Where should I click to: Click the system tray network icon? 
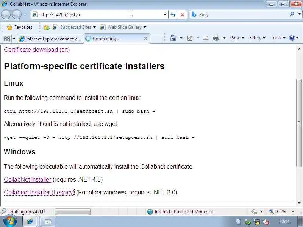[x=257, y=222]
